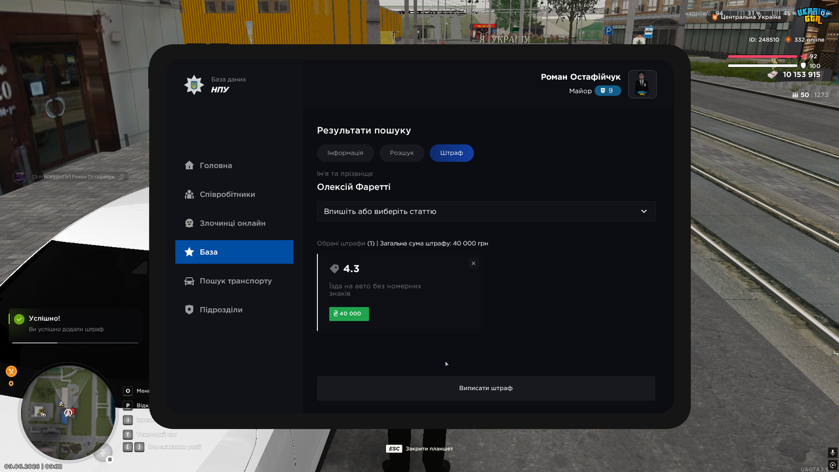Viewport: 839px width, 472px height.
Task: Click the face icon beside Злочинці онлайн
Action: coord(189,223)
